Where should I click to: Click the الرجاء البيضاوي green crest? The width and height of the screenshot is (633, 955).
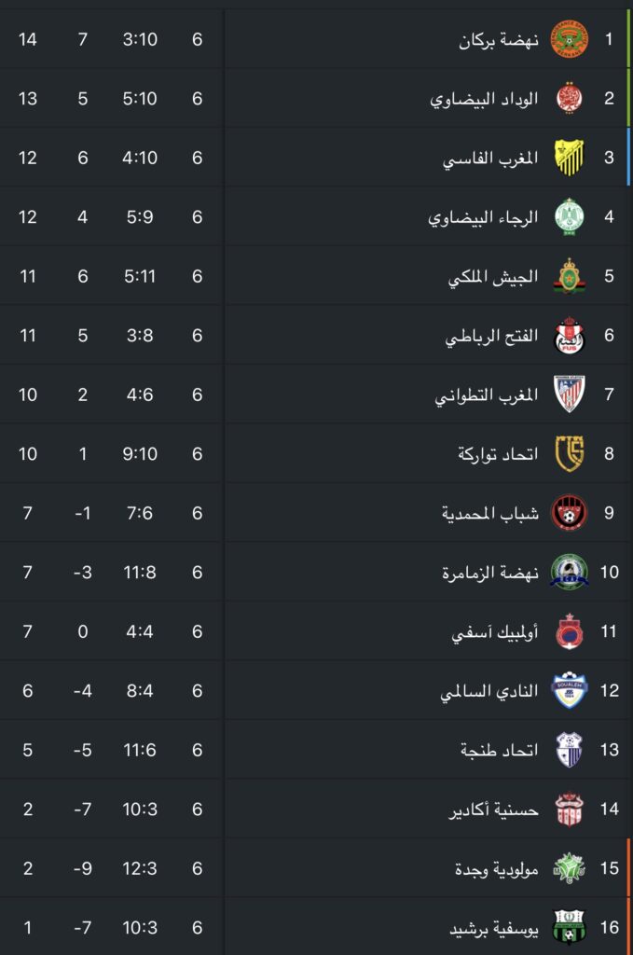(569, 216)
